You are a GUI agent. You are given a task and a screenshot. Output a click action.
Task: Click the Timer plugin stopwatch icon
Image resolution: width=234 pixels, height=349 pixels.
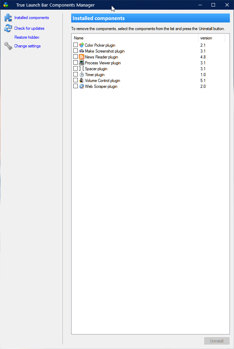(82, 75)
